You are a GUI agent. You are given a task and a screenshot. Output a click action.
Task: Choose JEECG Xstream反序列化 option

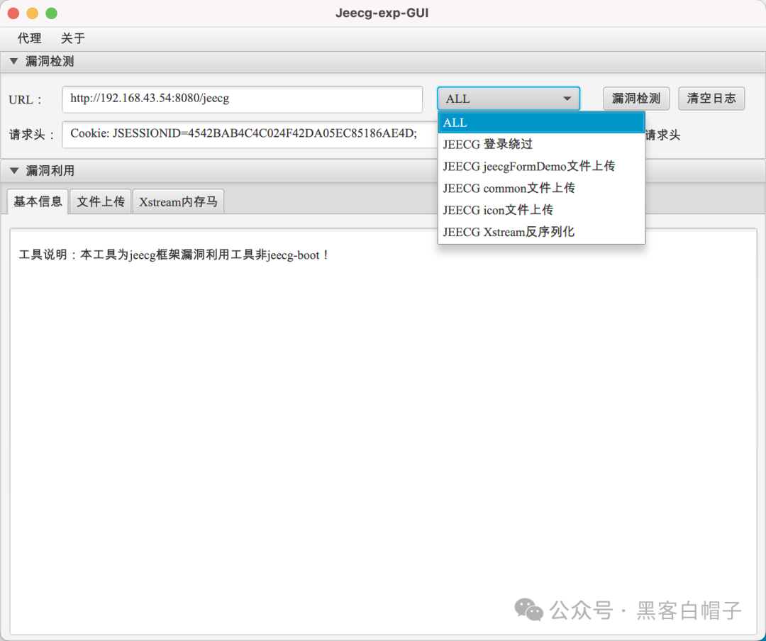tap(541, 232)
